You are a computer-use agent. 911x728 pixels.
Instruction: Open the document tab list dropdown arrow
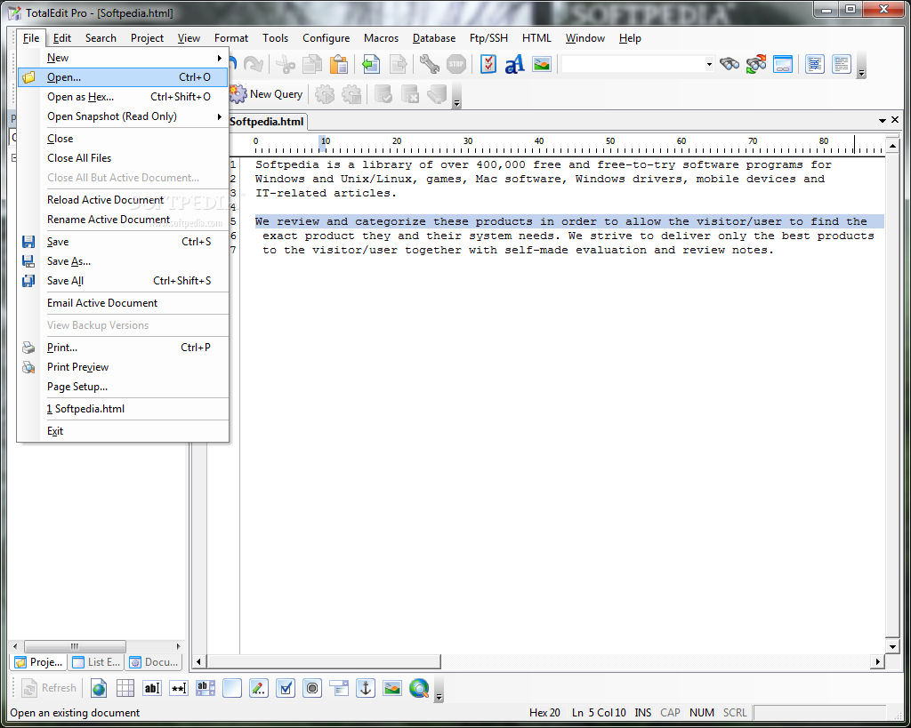click(x=882, y=120)
